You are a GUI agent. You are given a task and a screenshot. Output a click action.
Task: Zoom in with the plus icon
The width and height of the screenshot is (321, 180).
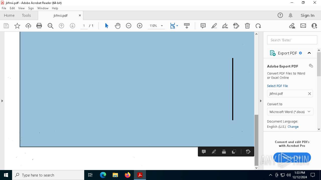140,26
